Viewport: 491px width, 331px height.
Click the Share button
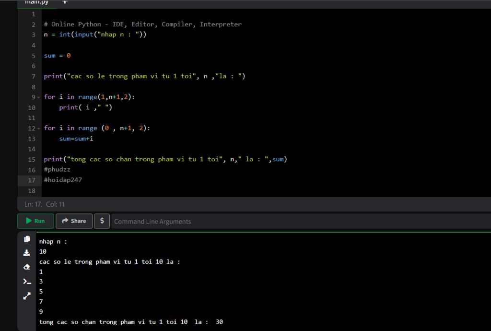coord(74,221)
